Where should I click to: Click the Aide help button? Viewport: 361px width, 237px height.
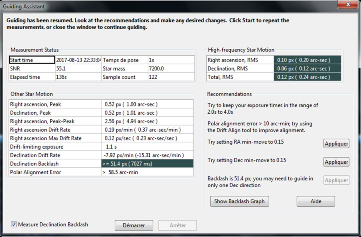[x=316, y=201]
